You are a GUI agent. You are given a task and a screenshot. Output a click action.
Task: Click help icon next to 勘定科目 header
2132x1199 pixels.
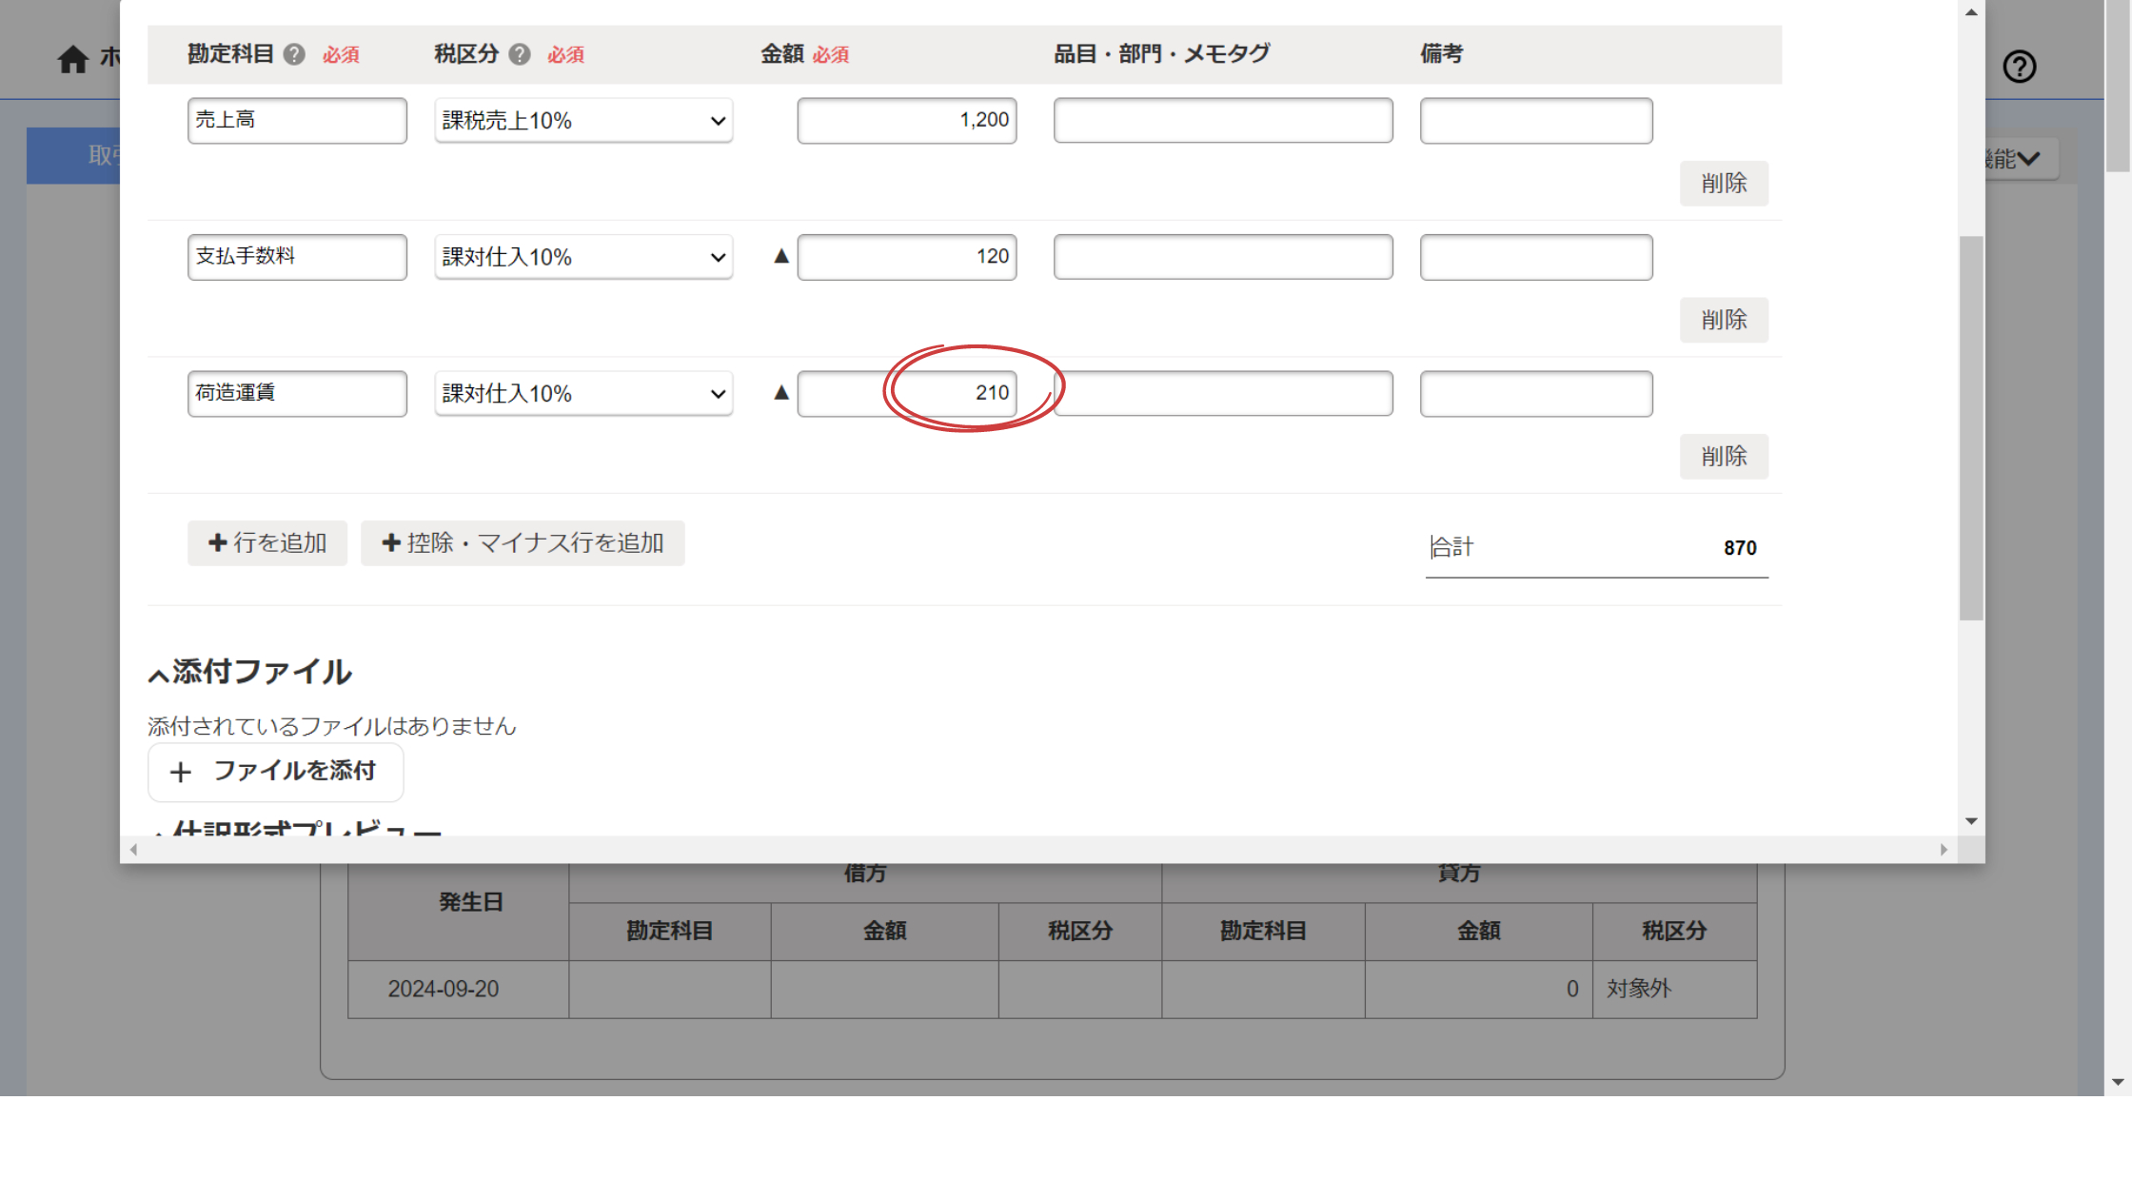pos(294,54)
